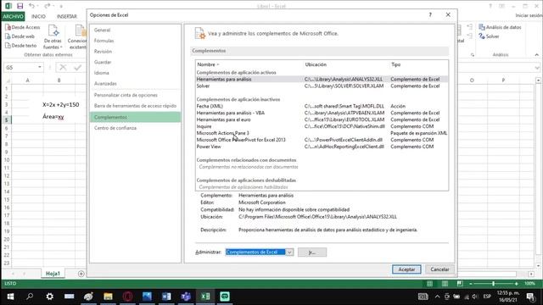Switch to Normal view in status bar
The image size is (543, 305).
(429, 284)
